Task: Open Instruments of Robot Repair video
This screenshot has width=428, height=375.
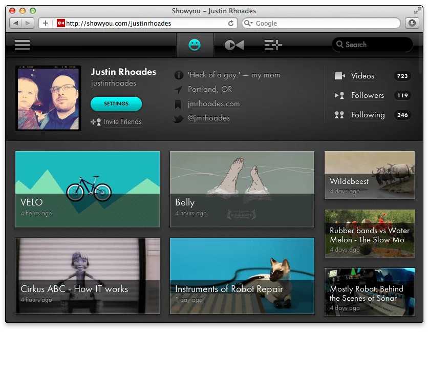Action: pyautogui.click(x=242, y=276)
